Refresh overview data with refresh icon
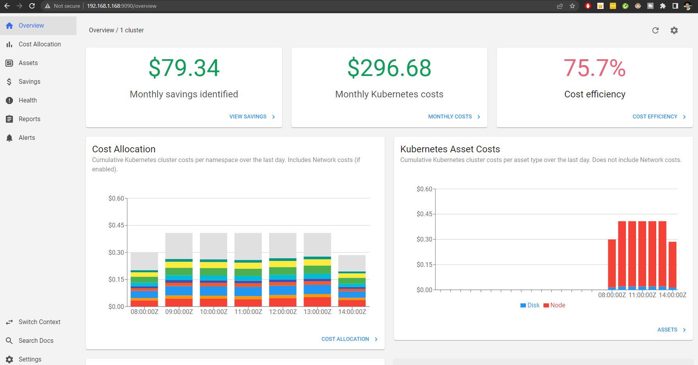 coord(655,30)
